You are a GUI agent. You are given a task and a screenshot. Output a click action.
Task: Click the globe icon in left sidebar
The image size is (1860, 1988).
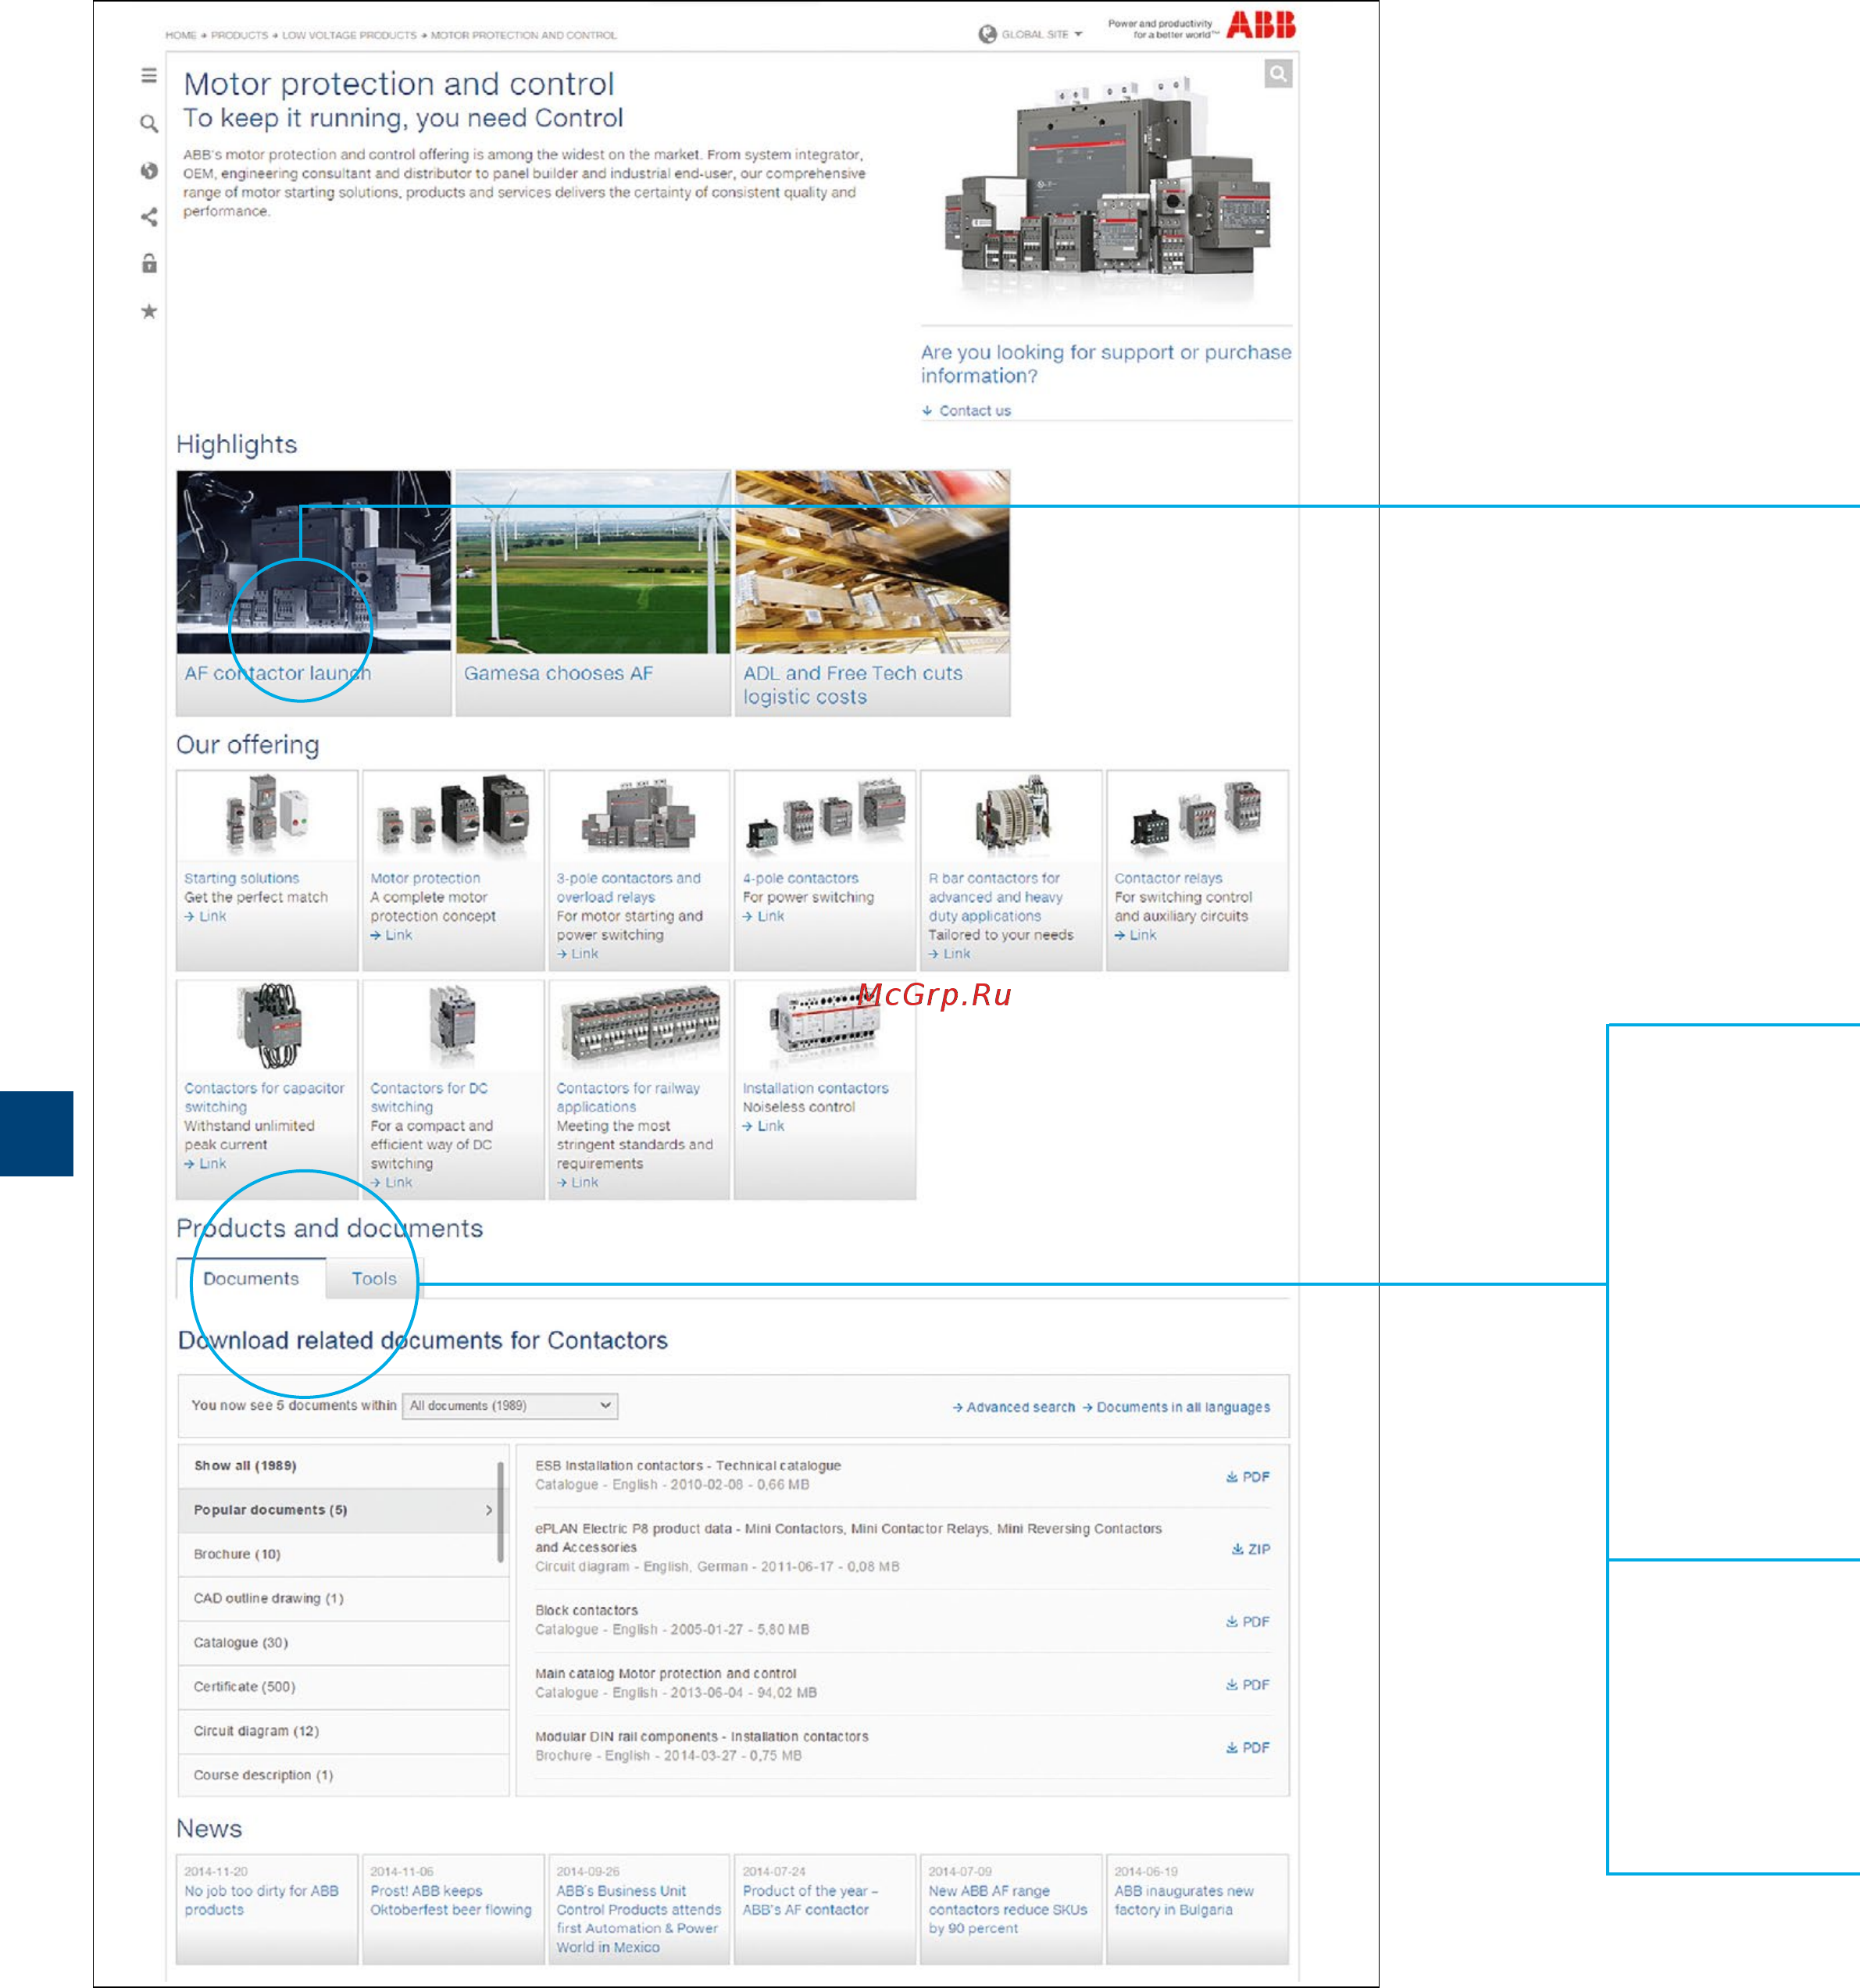coord(149,170)
